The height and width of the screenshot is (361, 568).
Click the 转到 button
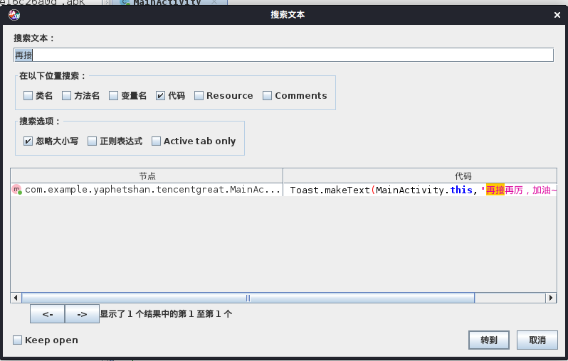click(489, 340)
